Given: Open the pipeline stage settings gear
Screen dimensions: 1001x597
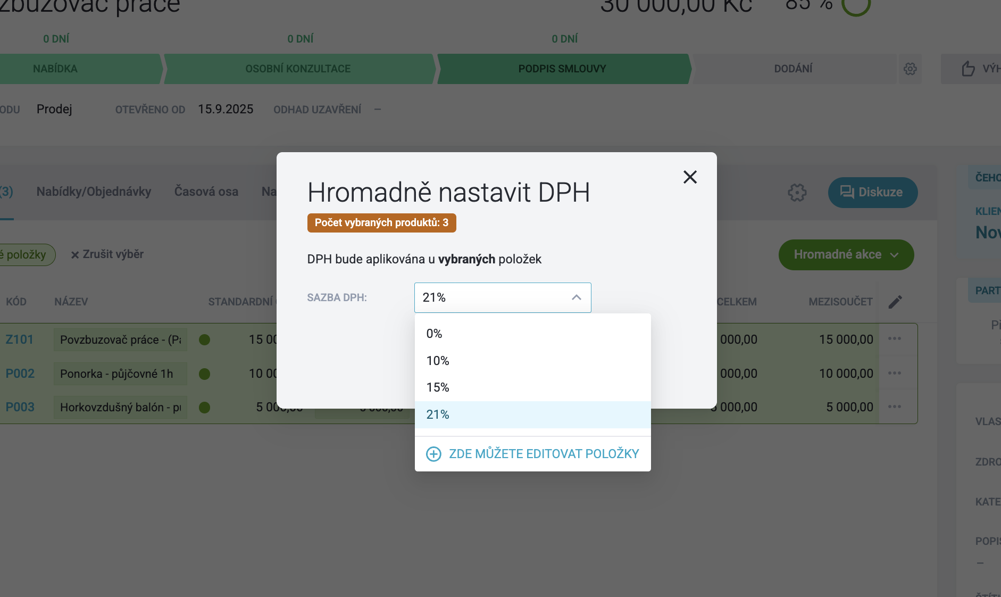Looking at the screenshot, I should point(910,69).
